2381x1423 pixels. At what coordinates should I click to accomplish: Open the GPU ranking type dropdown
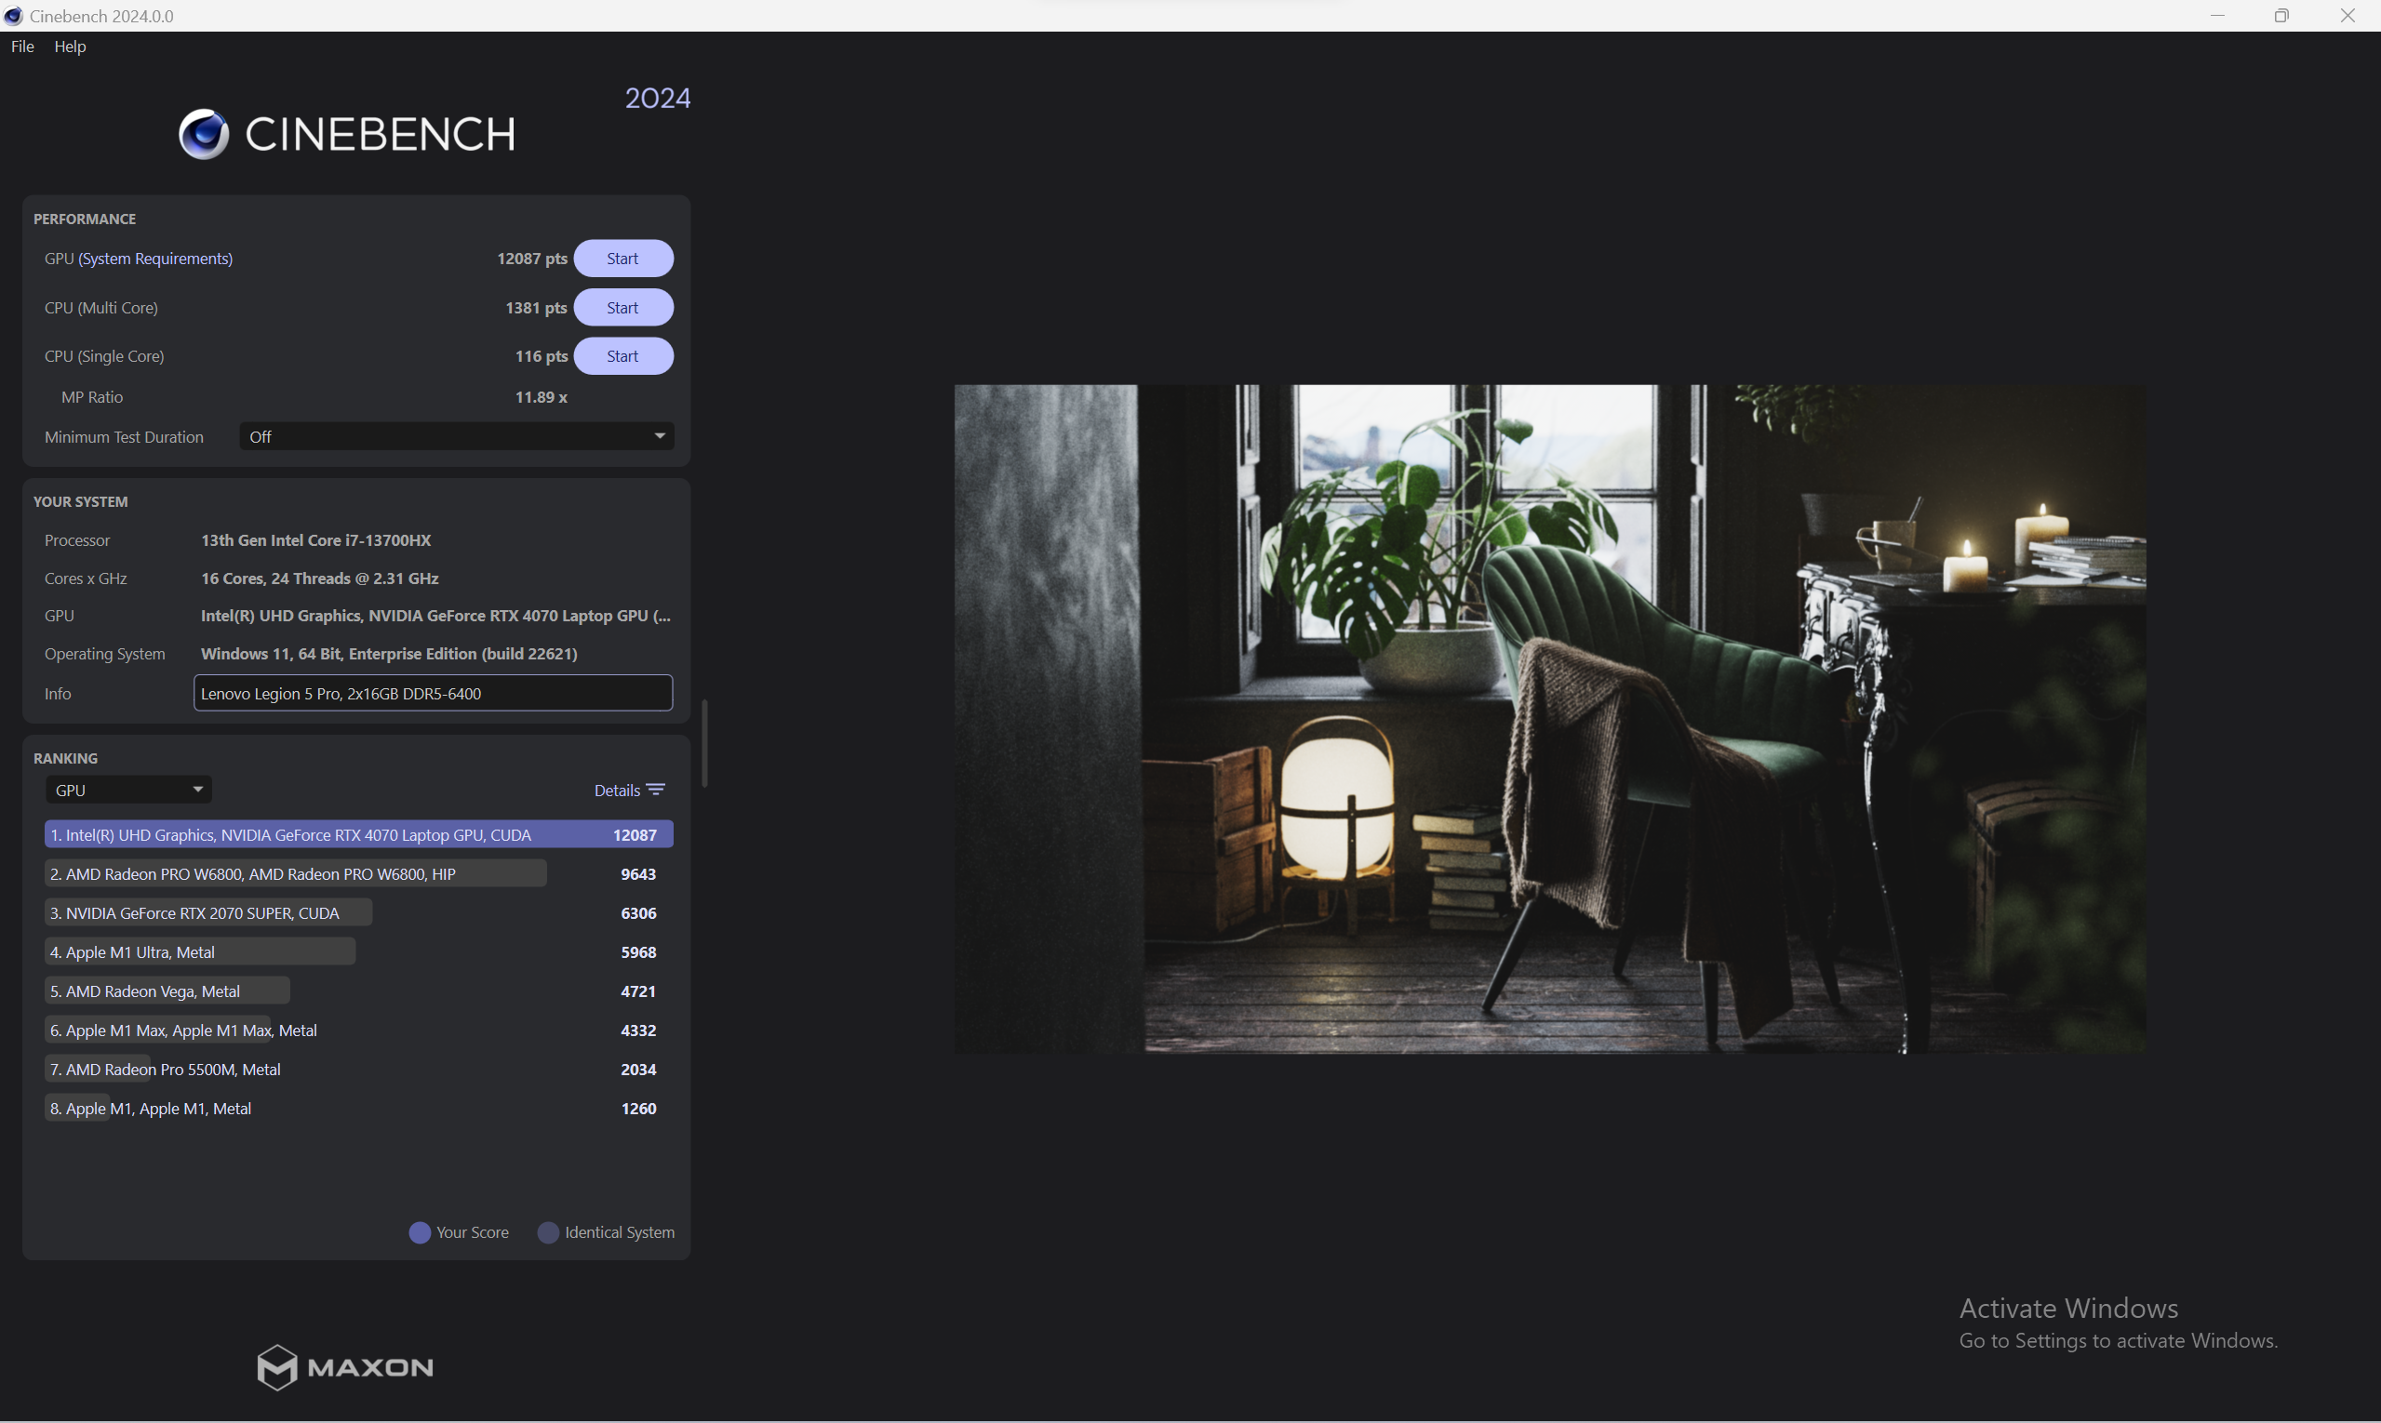coord(128,791)
